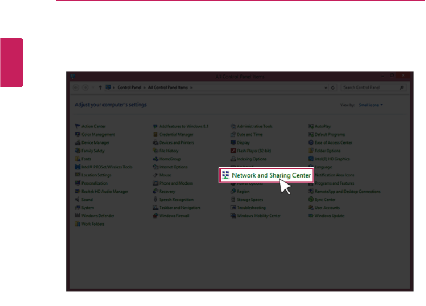Click the Display monitor icon

pos(233,142)
